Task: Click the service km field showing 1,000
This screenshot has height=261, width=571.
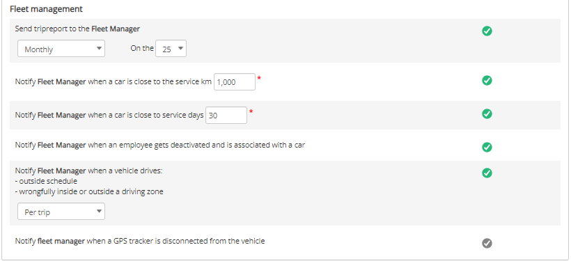Action: [x=235, y=82]
